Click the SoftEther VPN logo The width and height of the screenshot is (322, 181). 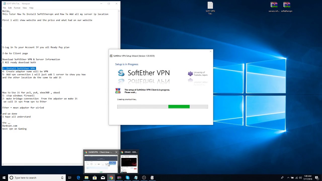(x=144, y=73)
